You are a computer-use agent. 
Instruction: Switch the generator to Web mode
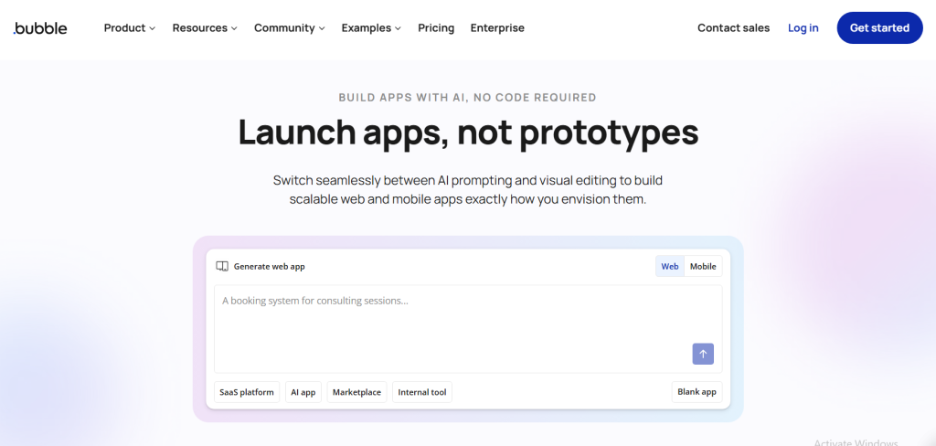click(x=670, y=267)
